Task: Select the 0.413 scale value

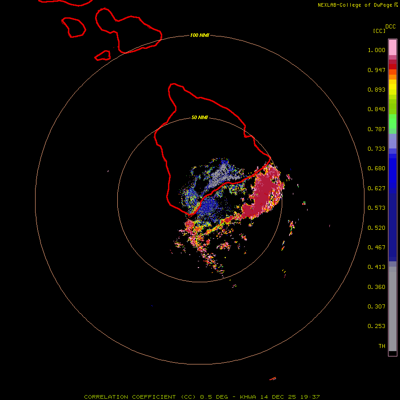Action: pos(376,267)
